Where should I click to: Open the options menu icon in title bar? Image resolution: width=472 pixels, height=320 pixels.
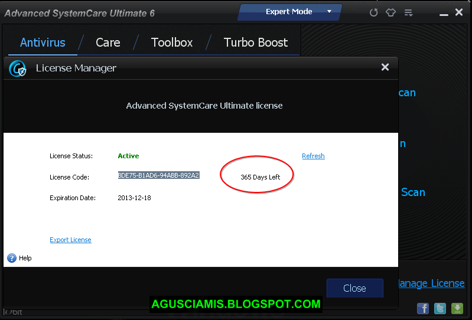408,12
